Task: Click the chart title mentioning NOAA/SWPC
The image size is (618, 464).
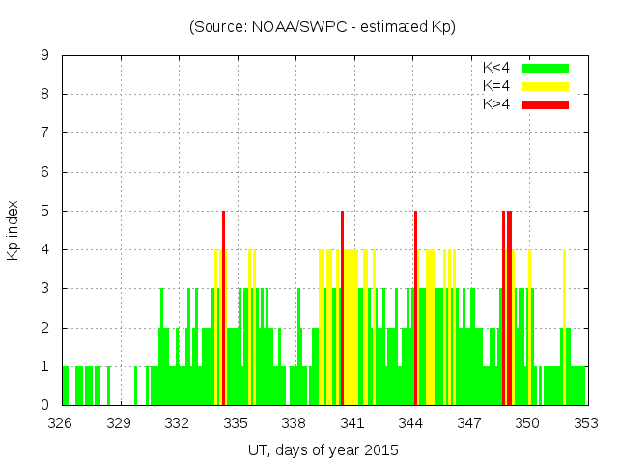Action: (323, 27)
